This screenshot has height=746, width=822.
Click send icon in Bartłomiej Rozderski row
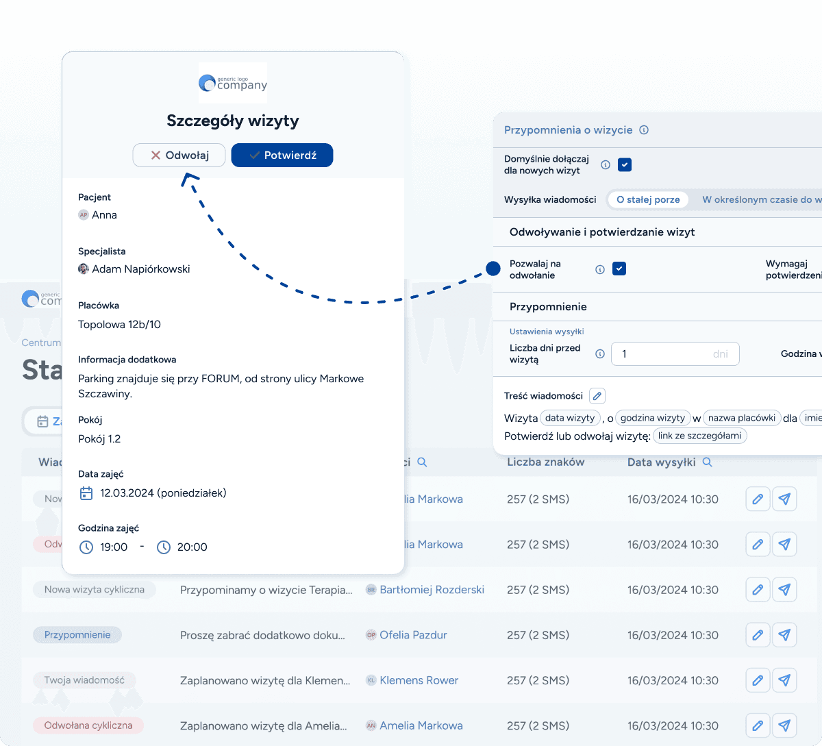(784, 590)
